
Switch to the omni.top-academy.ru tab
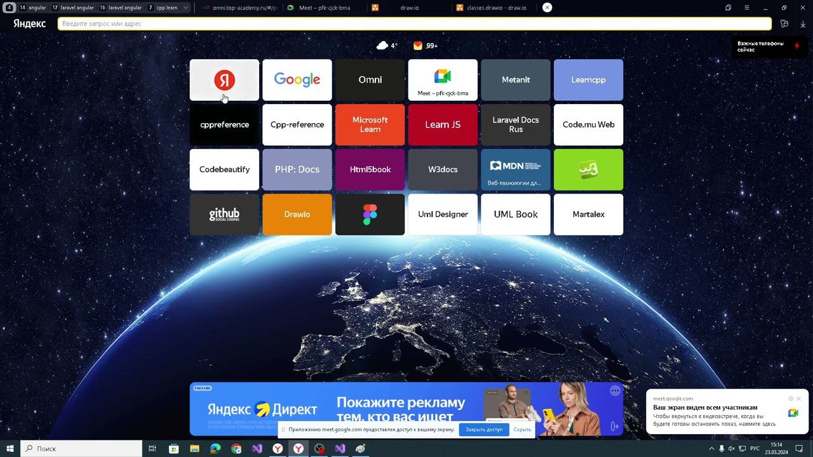pyautogui.click(x=240, y=8)
